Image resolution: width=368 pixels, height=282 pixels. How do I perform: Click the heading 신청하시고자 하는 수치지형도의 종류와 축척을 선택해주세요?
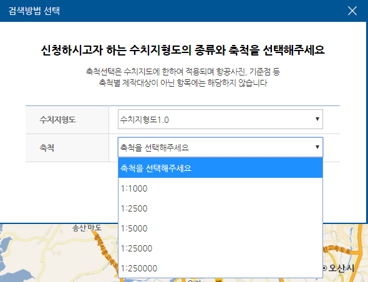click(x=183, y=50)
